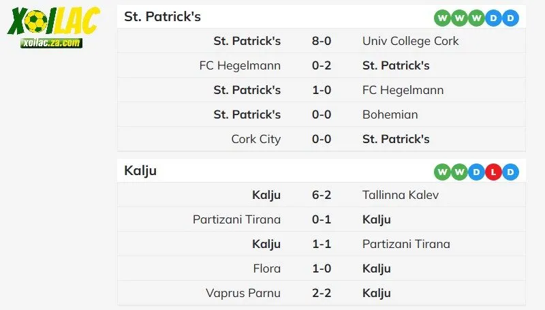Click last blue D badge for St. Patrick's
The height and width of the screenshot is (310, 545).
(510, 18)
